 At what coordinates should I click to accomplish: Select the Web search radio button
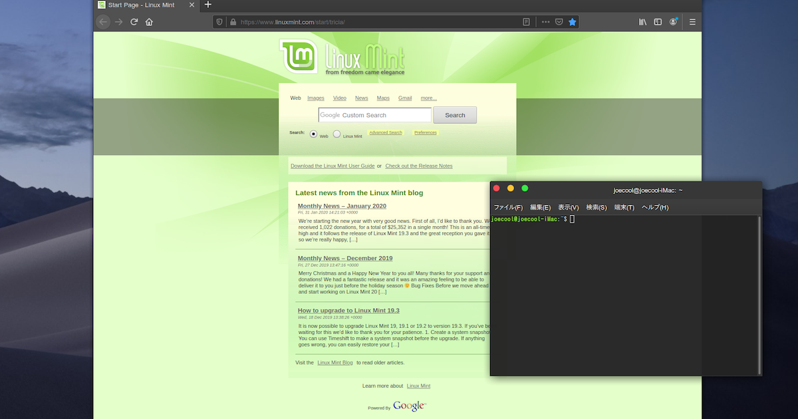(314, 134)
